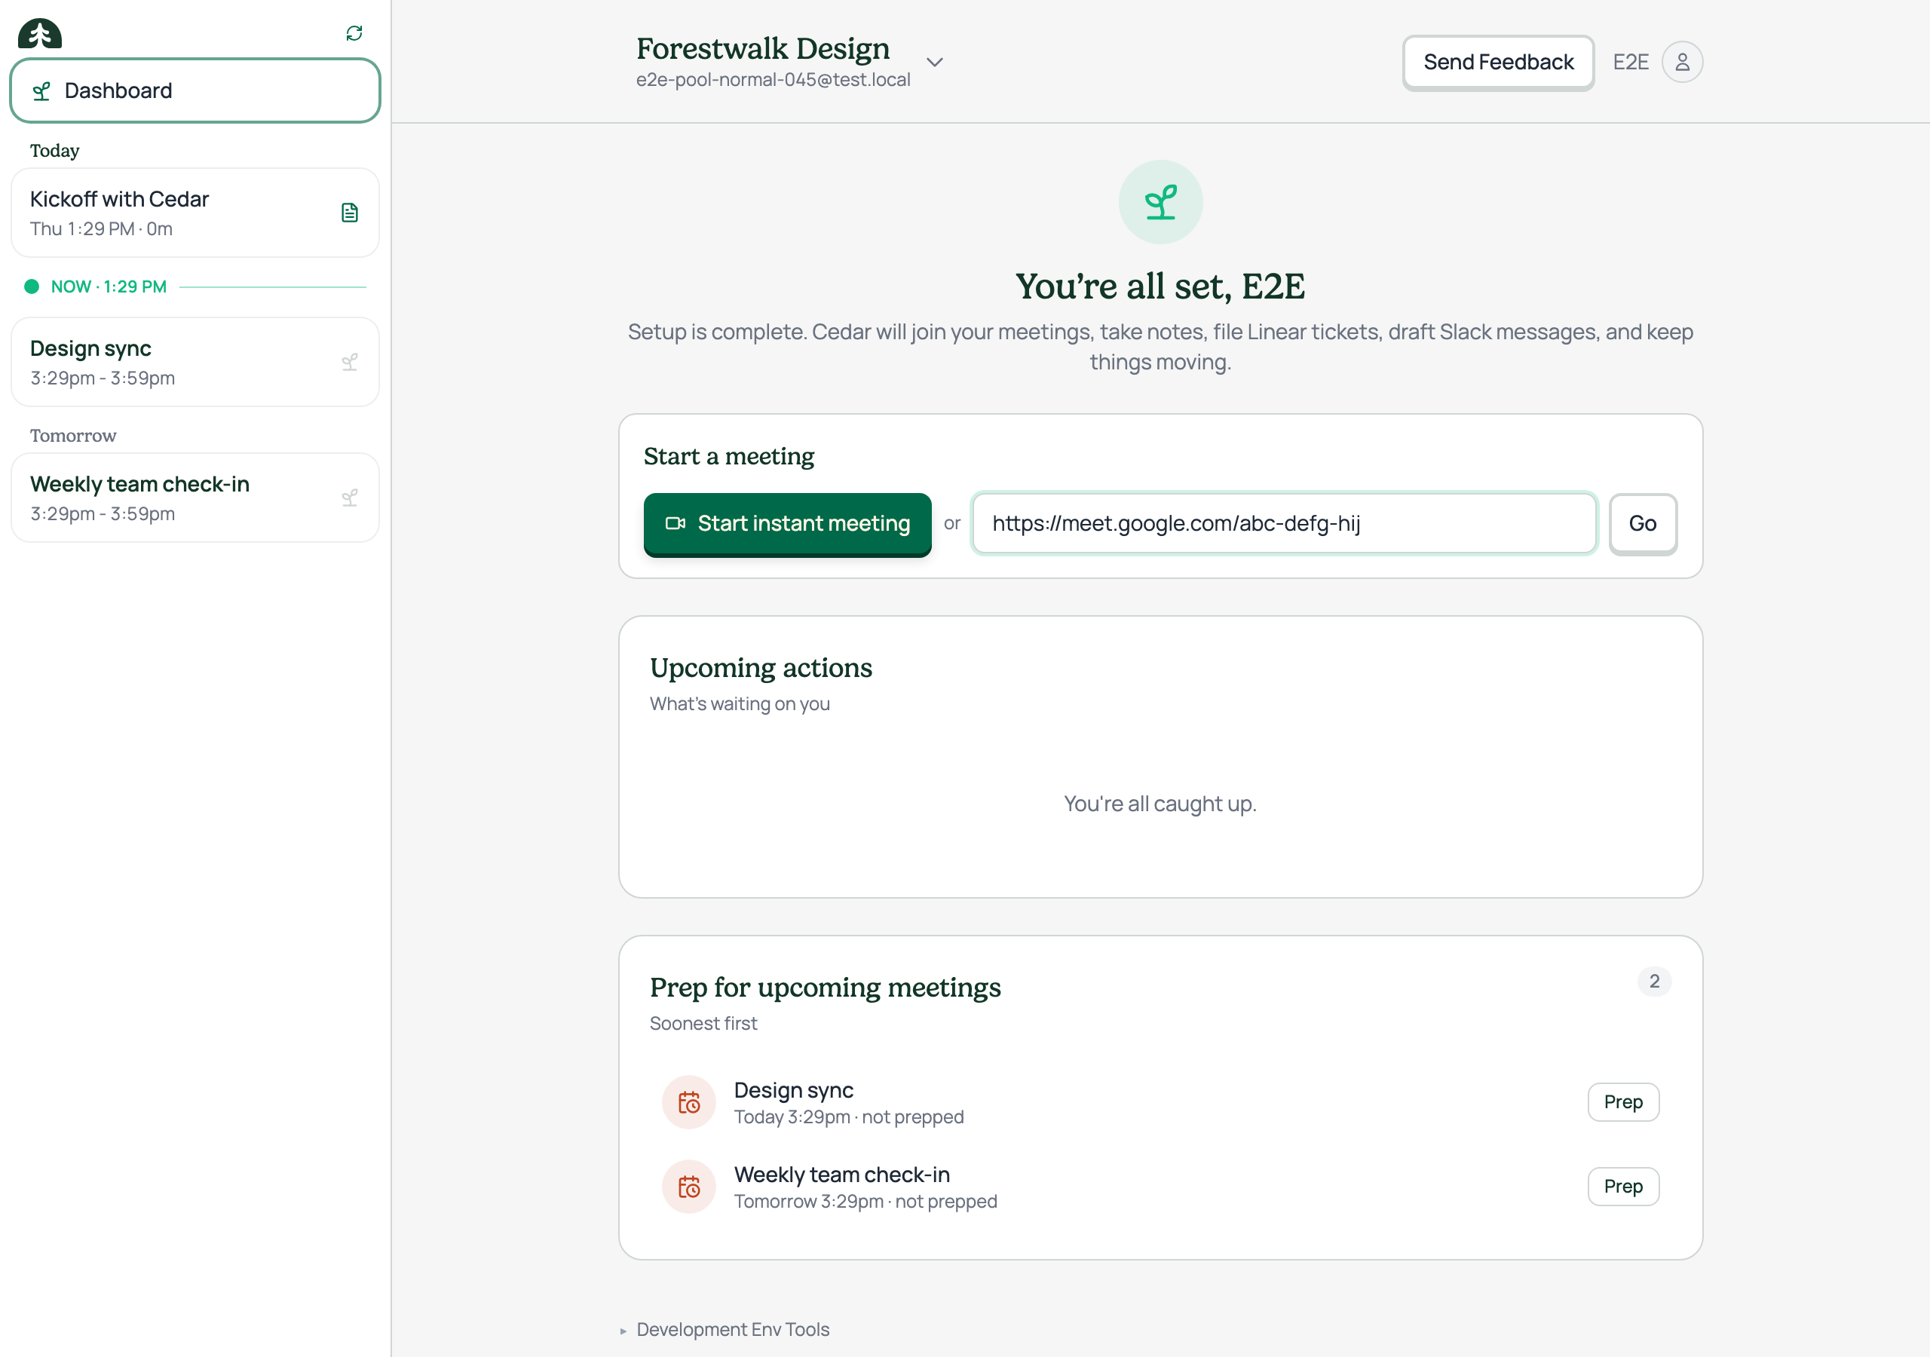Open the Kickoff with Cedar meeting entry
1930x1357 pixels.
[195, 213]
